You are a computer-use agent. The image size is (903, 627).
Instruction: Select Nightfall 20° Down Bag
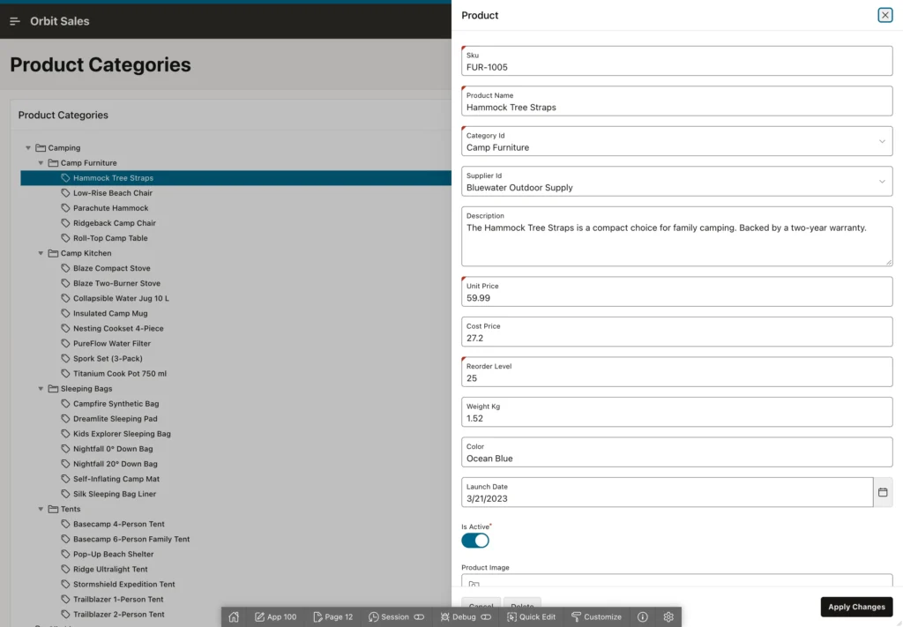[116, 464]
